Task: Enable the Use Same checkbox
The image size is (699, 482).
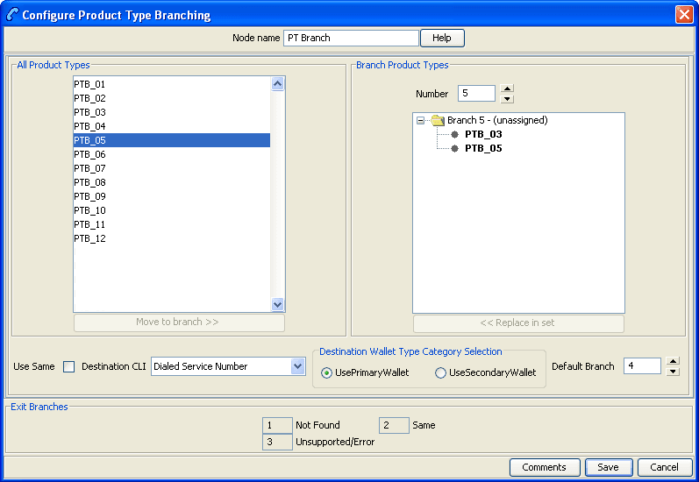Action: [x=68, y=366]
